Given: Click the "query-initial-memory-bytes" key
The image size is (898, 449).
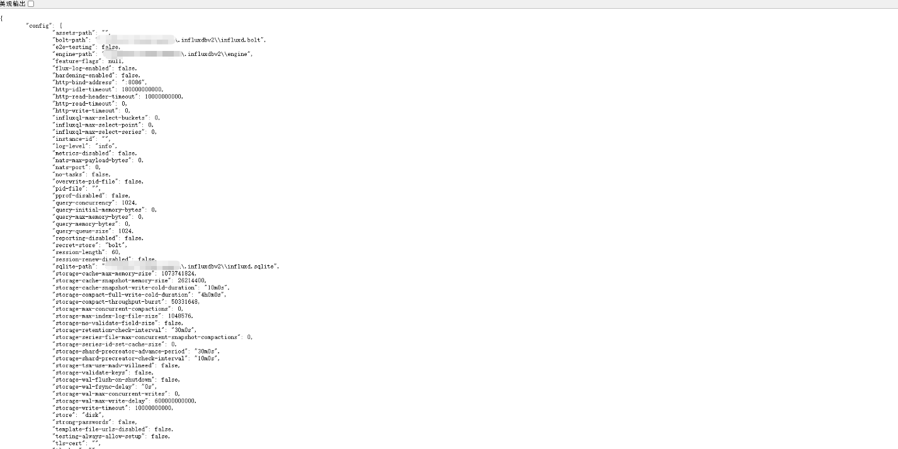Looking at the screenshot, I should tap(99, 209).
